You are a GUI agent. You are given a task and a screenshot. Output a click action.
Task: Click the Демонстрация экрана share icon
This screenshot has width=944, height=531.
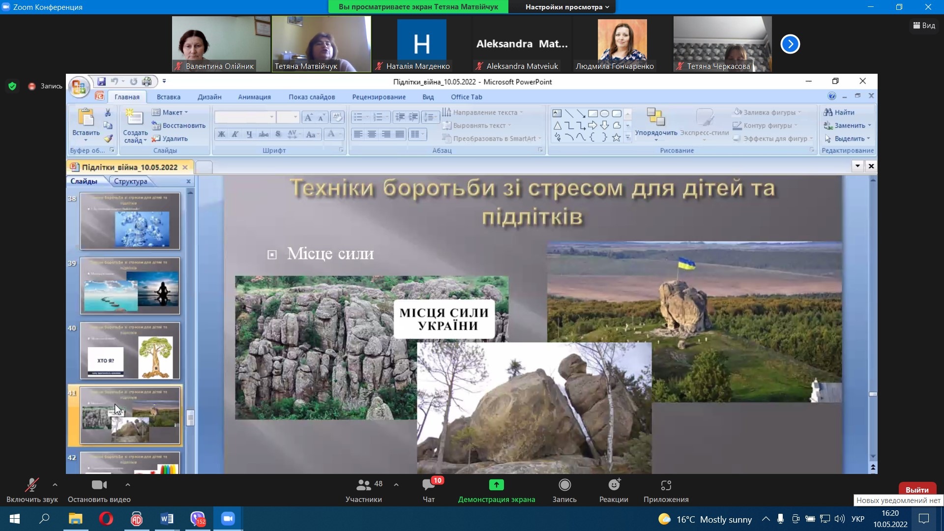pos(496,486)
